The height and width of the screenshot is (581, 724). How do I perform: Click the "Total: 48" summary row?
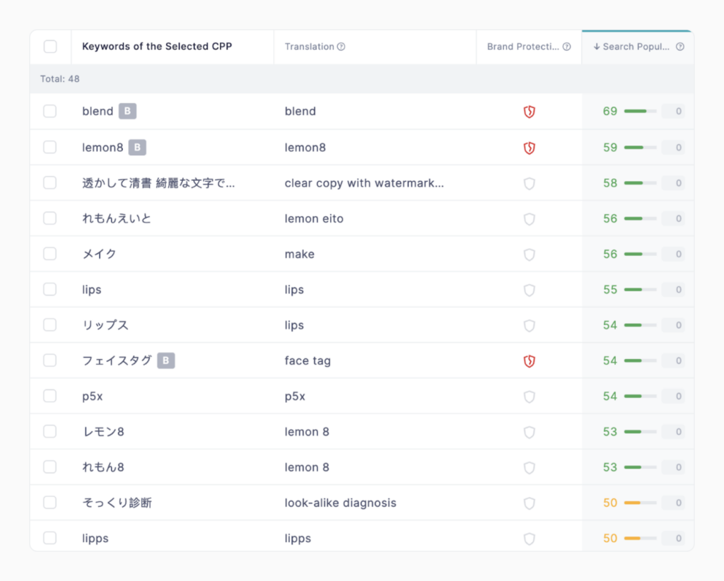[60, 78]
